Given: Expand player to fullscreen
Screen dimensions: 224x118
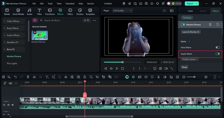Looking at the screenshot, I should 172,69.
